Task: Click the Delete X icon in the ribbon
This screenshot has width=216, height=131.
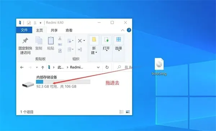Action: click(80, 41)
